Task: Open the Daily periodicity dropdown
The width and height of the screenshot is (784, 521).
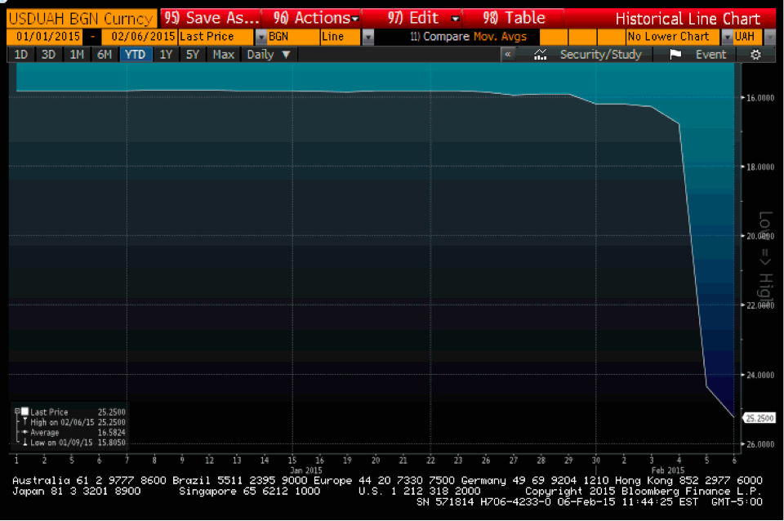Action: point(269,55)
